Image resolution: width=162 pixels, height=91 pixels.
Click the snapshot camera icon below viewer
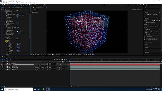coord(53,54)
